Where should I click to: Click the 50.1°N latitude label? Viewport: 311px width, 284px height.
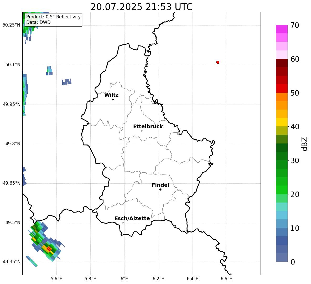pos(13,65)
